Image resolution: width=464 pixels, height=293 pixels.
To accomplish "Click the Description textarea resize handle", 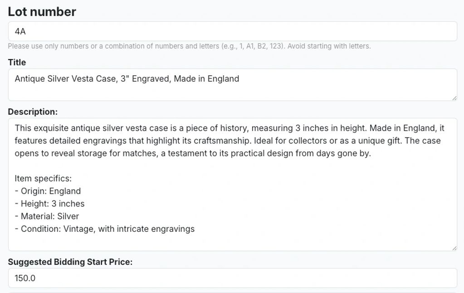I will tap(454, 248).
